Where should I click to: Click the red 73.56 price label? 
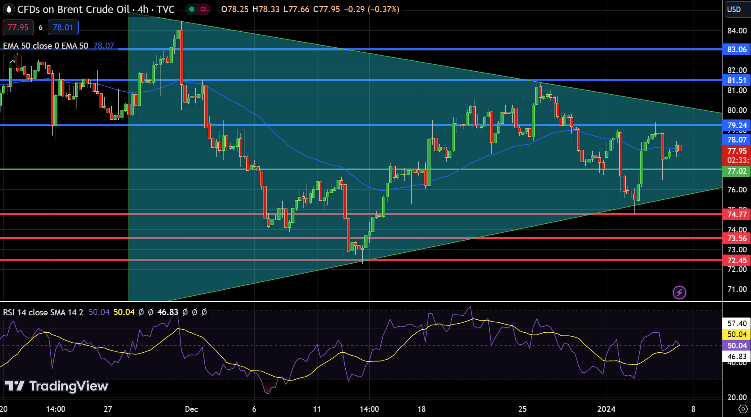click(737, 238)
